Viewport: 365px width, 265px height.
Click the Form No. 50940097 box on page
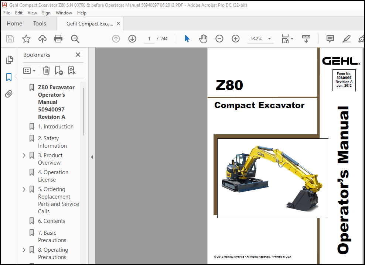tap(344, 80)
